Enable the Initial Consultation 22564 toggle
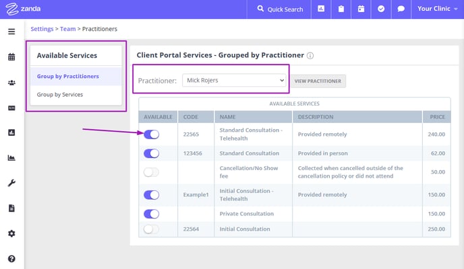 tap(152, 229)
